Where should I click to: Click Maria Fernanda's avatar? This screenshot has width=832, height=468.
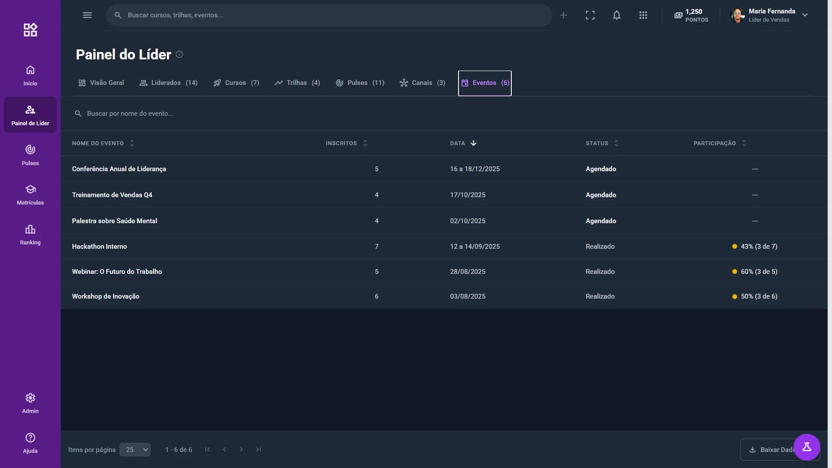point(738,15)
